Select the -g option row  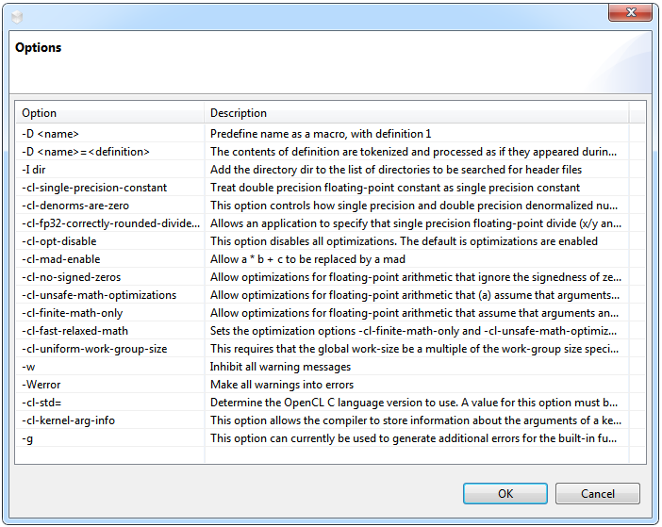pyautogui.click(x=27, y=438)
